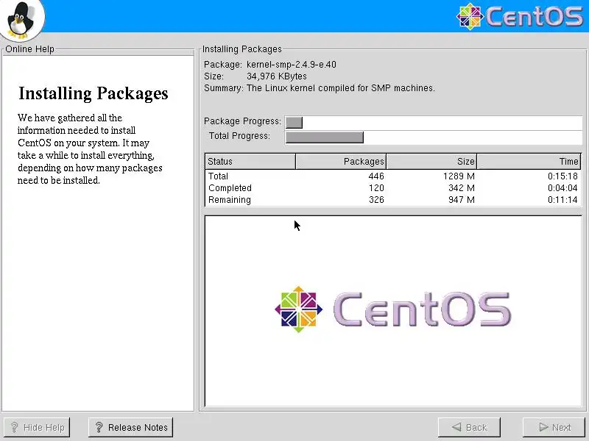The image size is (589, 441).
Task: Click the Back button
Action: [x=469, y=428]
